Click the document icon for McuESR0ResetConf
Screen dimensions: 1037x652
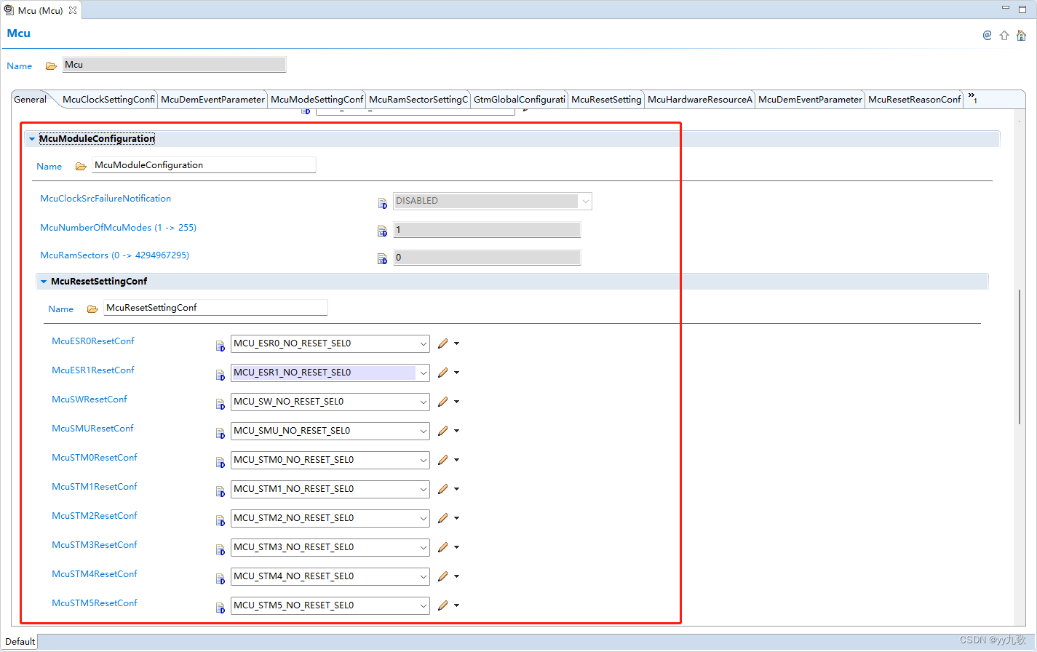pos(220,346)
